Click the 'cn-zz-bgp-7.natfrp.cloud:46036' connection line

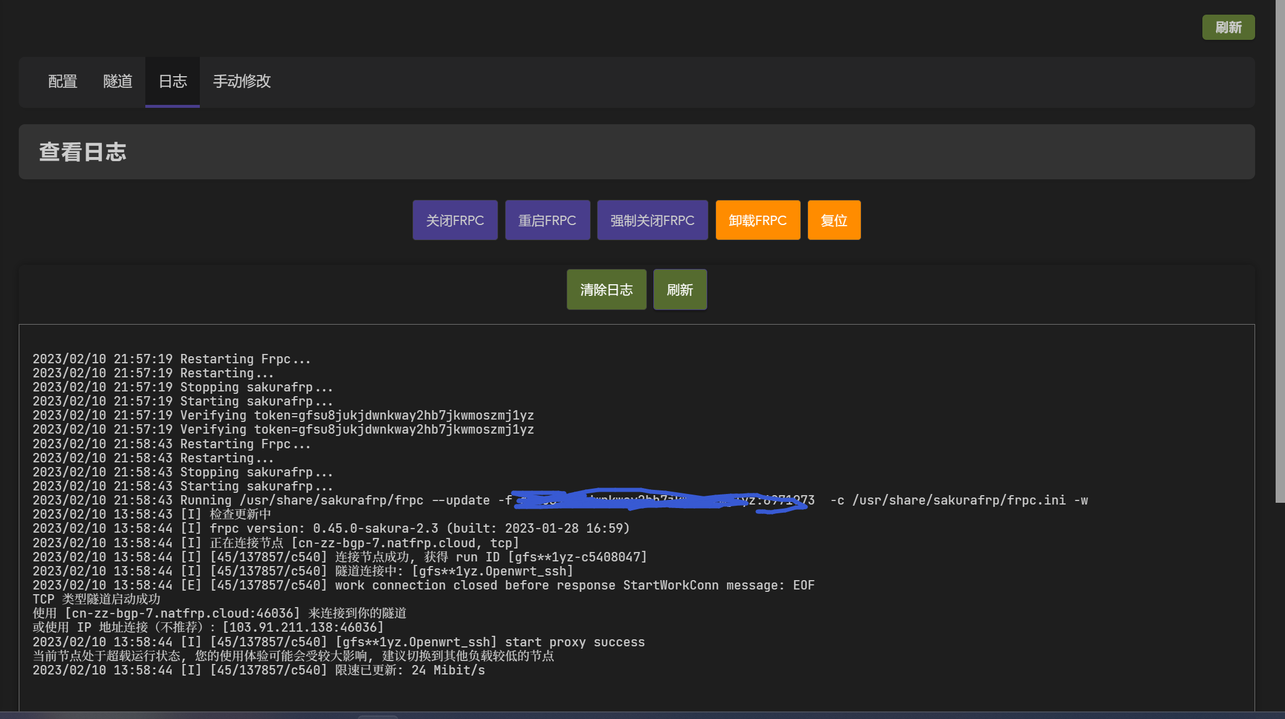[x=220, y=614]
